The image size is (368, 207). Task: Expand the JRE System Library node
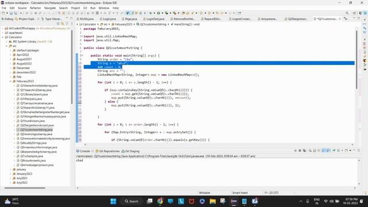pos(6,41)
